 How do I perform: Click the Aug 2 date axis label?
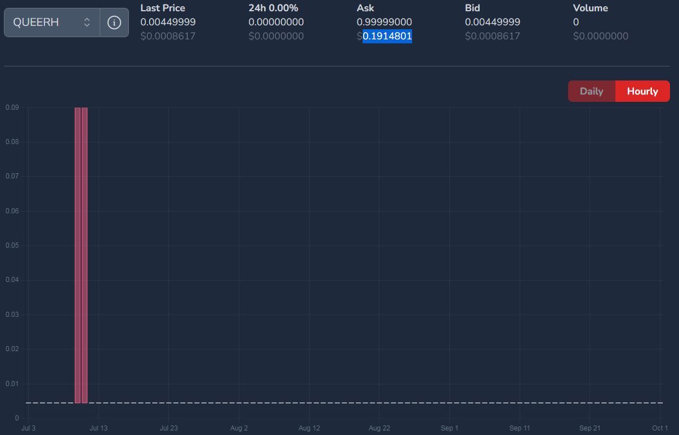[239, 428]
